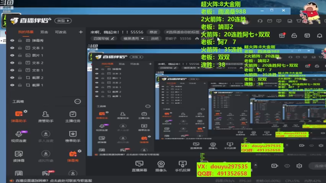Open the PK tool with GIFT badge
Viewport: 326px width, 183px height.
pyautogui.click(x=46, y=173)
